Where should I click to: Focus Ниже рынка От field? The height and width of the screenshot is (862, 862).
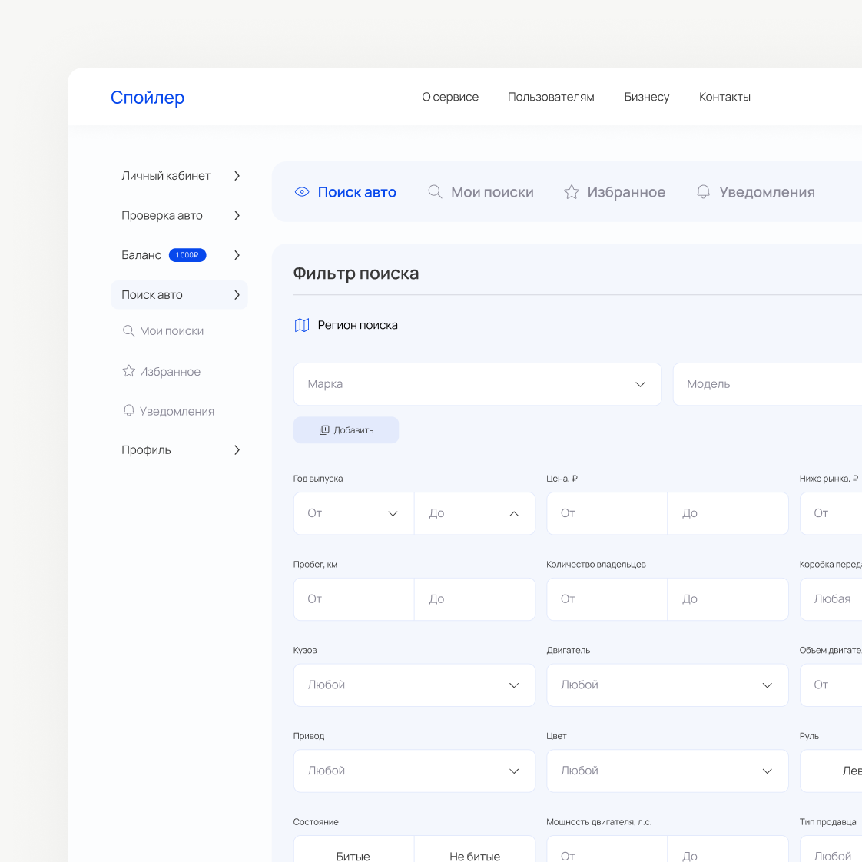point(831,513)
